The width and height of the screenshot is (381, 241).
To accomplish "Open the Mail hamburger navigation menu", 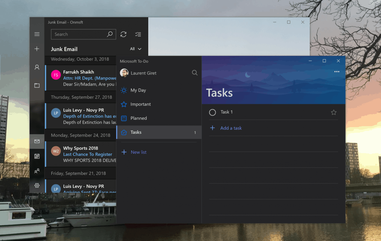I will pyautogui.click(x=37, y=34).
